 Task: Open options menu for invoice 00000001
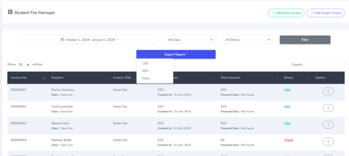click(x=328, y=91)
